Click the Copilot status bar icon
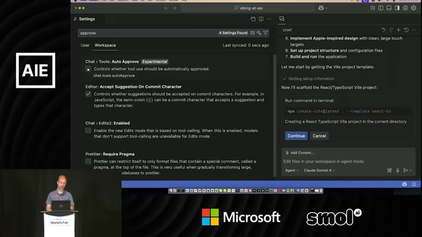The width and height of the screenshot is (422, 237). [x=404, y=184]
